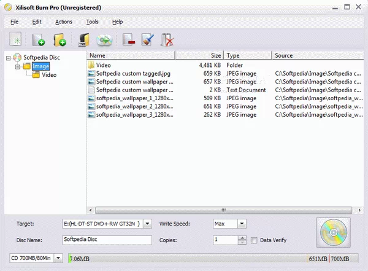Click the Add Folder icon with green plus
Viewport: 368px width, 271px height.
[x=59, y=39]
